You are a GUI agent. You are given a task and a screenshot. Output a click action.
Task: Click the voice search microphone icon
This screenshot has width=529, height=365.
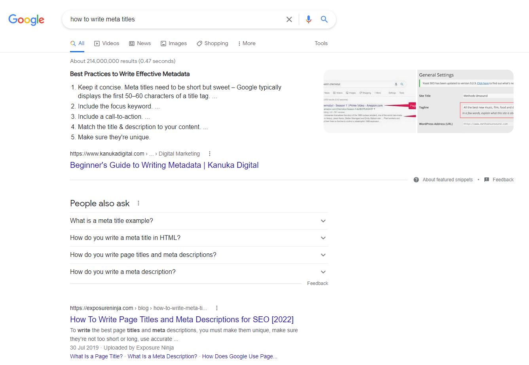[x=309, y=19]
